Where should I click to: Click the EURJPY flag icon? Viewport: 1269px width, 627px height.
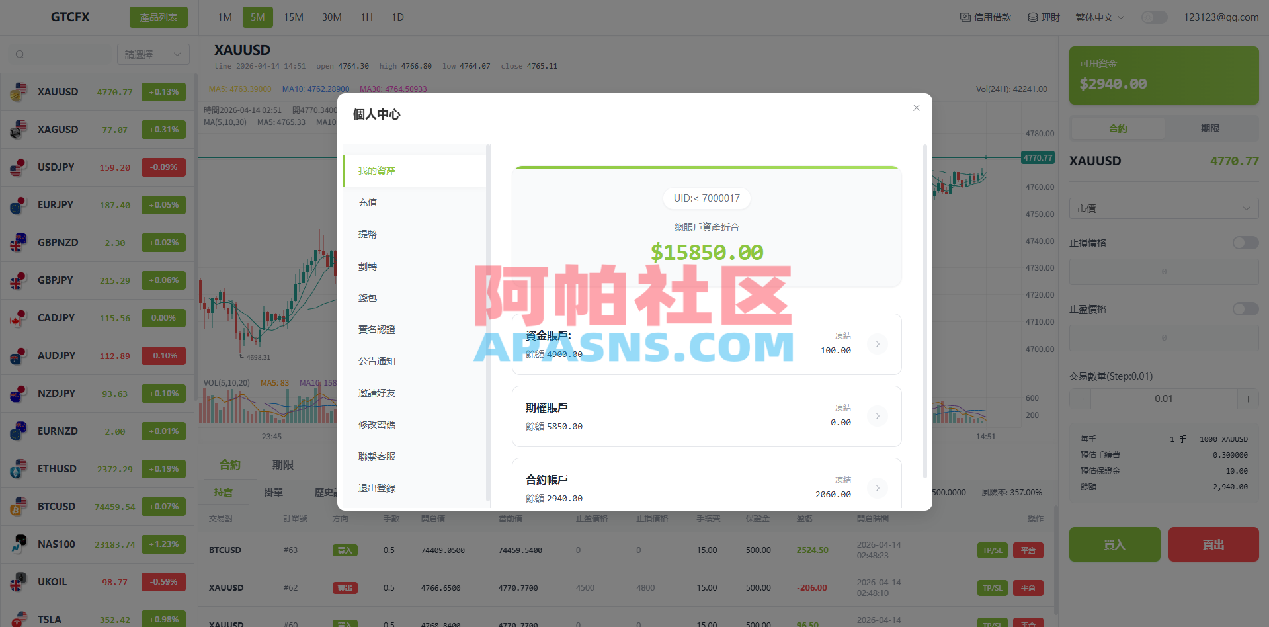click(x=19, y=205)
